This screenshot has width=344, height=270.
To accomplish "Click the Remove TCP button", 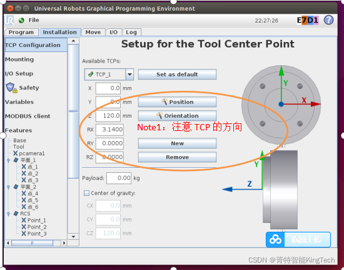I will pos(177,157).
